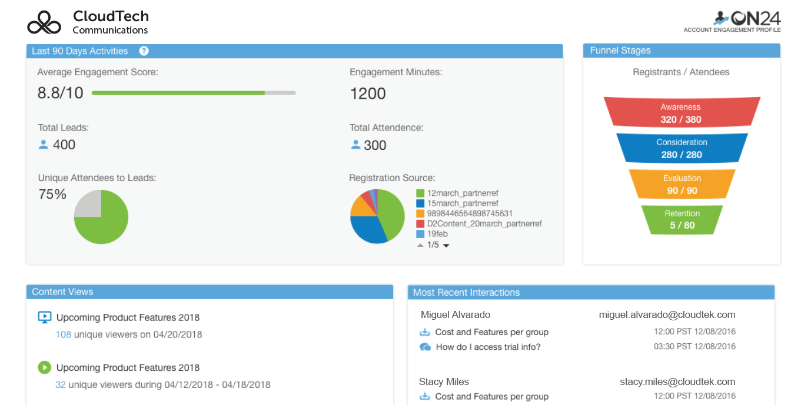Click the 19feb legend label

pos(437,234)
